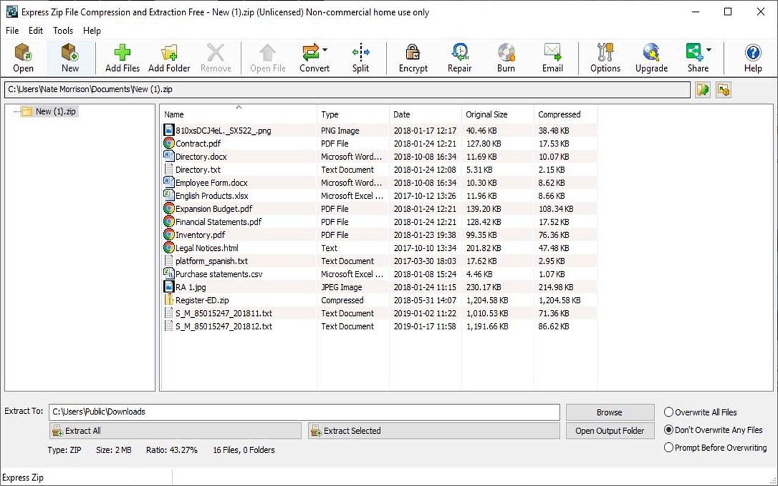Open the Split archive tool
Image resolution: width=778 pixels, height=486 pixels.
pos(360,58)
